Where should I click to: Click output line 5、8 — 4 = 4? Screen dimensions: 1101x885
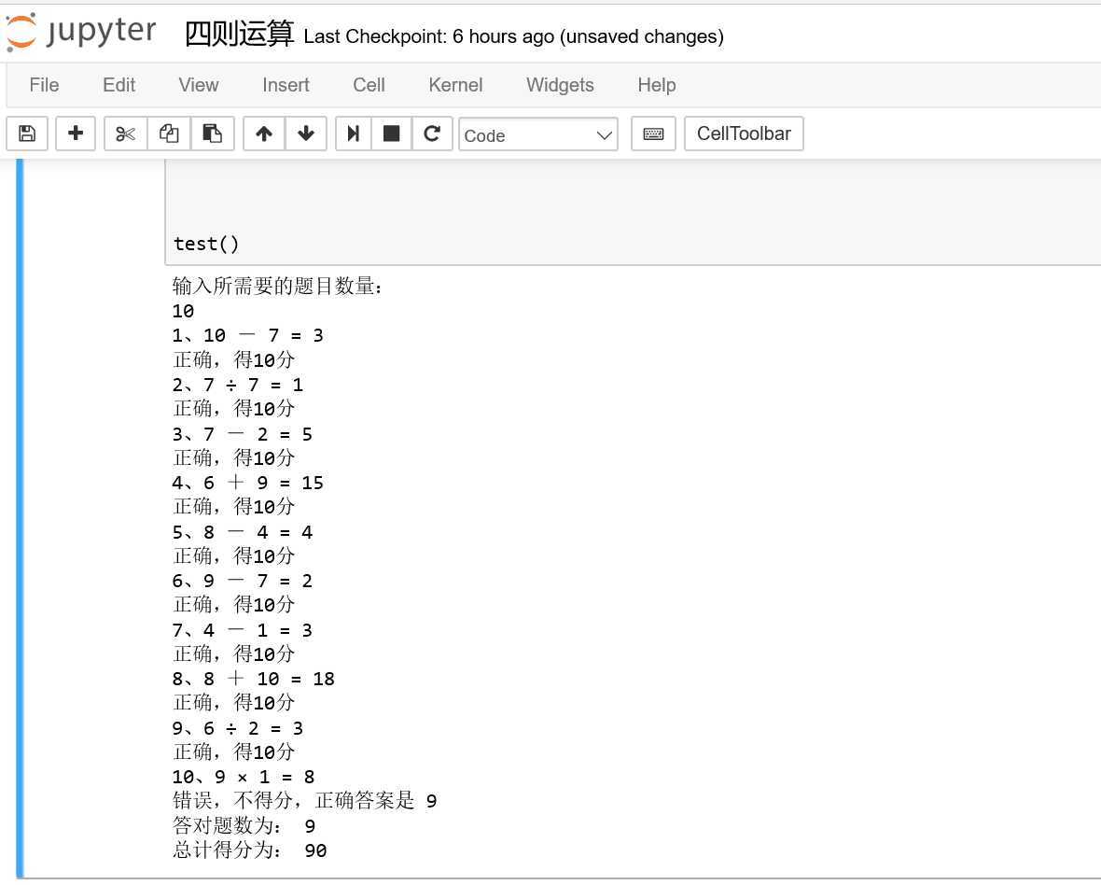243,532
